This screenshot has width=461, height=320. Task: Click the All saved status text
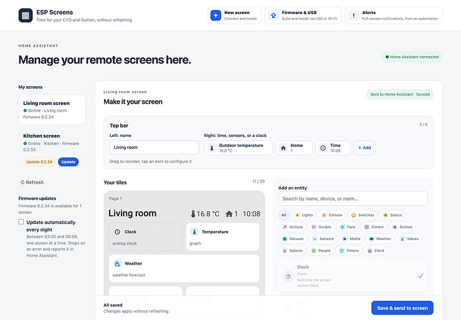point(113,305)
